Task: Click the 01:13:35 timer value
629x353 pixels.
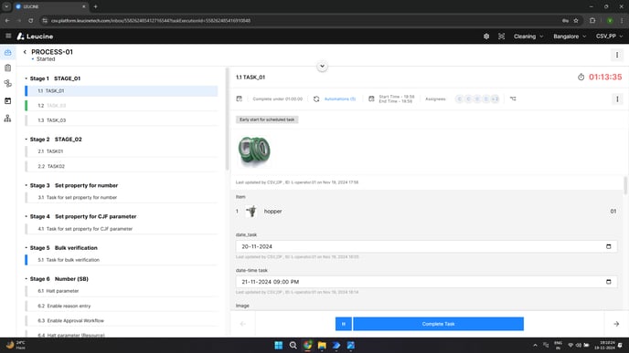Action: pos(605,77)
